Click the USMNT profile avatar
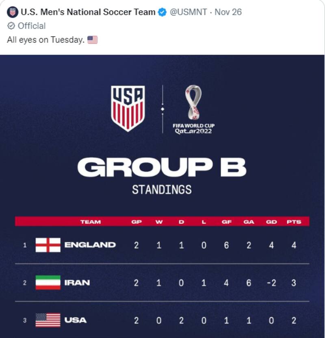Viewport: 325px width, 338px height. click(x=13, y=12)
